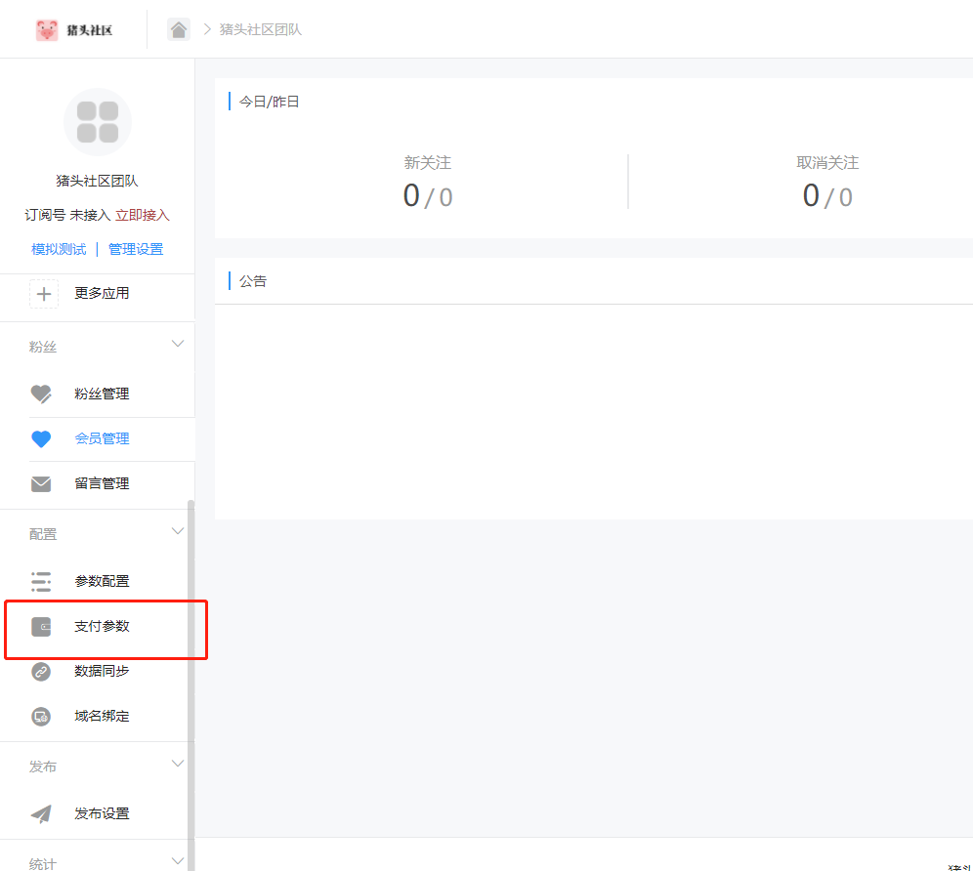Click envelope icon beside 留言管理
Screen dimensions: 973x871
41,484
